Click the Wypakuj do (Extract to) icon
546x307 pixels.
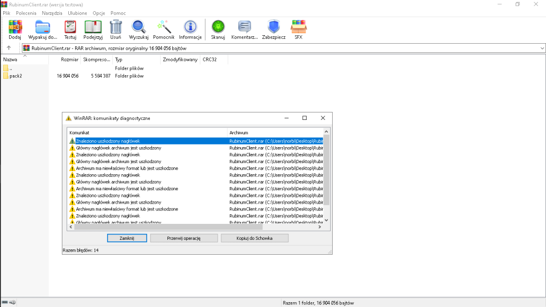[x=43, y=30]
